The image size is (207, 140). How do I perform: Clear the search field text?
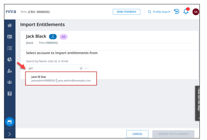coord(81,68)
